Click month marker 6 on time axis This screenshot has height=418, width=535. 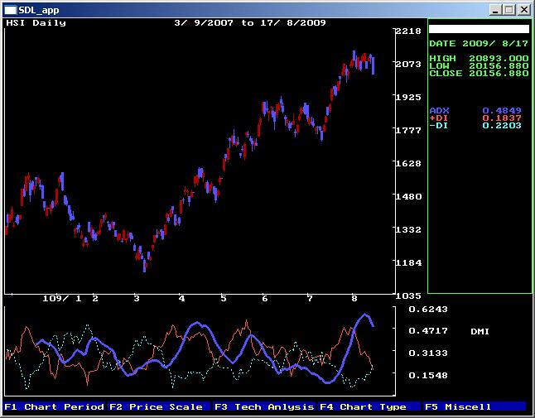coord(265,299)
